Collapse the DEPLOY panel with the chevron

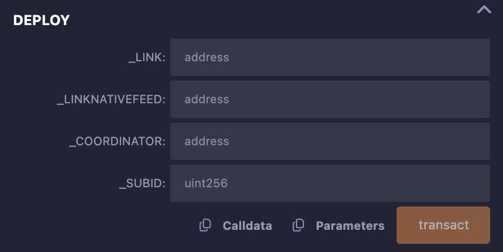point(484,10)
